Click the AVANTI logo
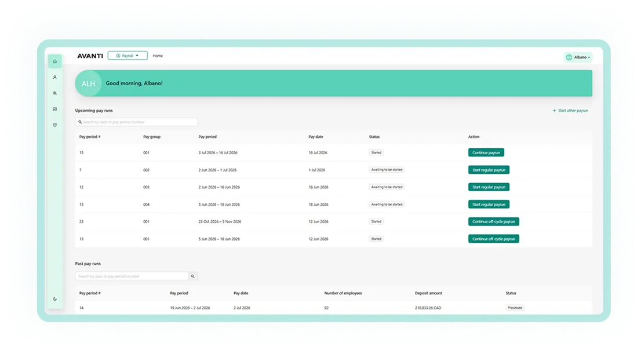The height and width of the screenshot is (350, 641). click(x=90, y=56)
